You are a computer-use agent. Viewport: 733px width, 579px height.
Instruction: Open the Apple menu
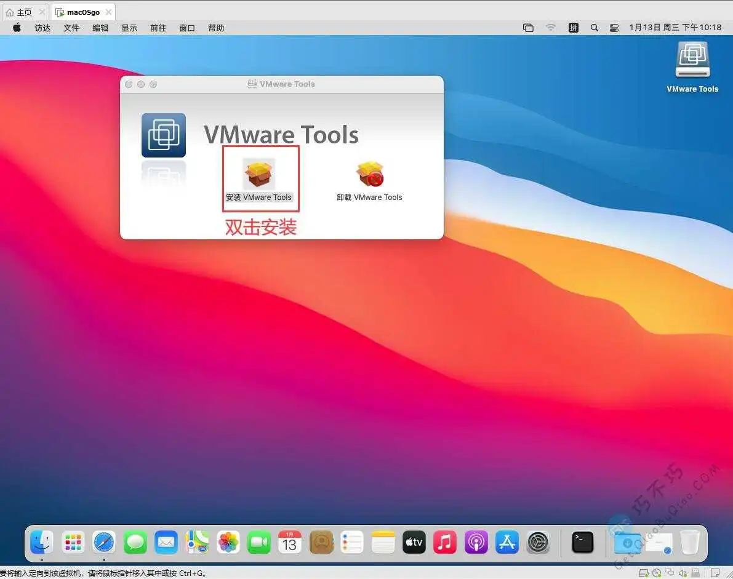pos(17,28)
